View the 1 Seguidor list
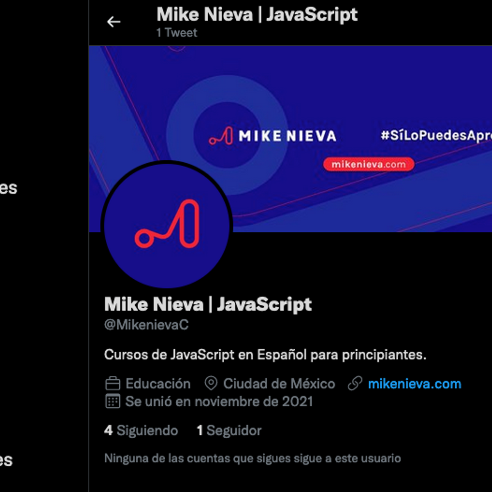This screenshot has width=492, height=492. [229, 430]
